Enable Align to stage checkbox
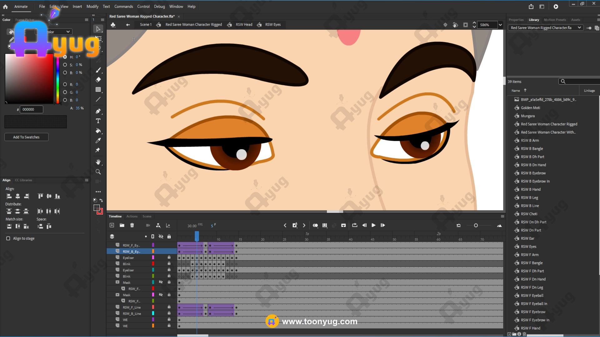 tap(8, 238)
